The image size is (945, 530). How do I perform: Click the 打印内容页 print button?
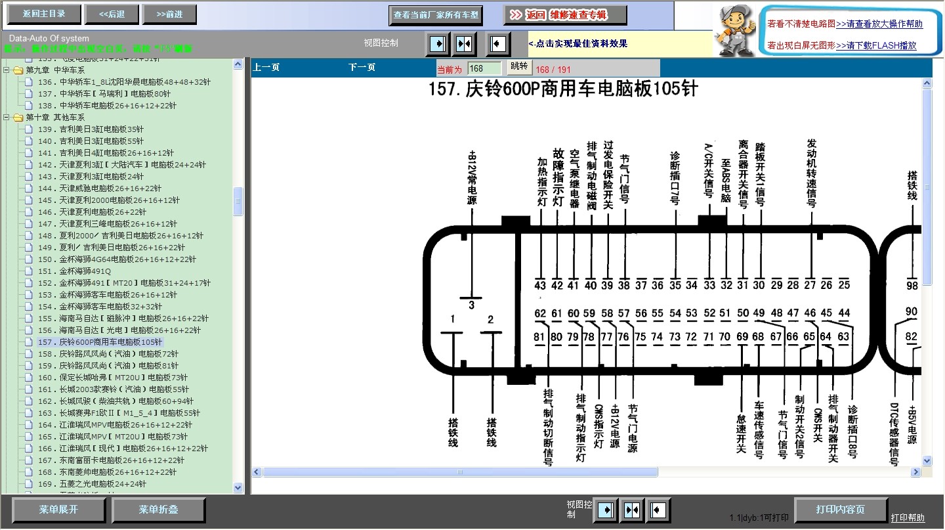[x=840, y=510]
